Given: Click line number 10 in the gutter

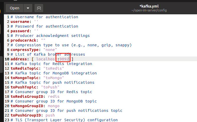Looking at the screenshot, I should (7, 59).
